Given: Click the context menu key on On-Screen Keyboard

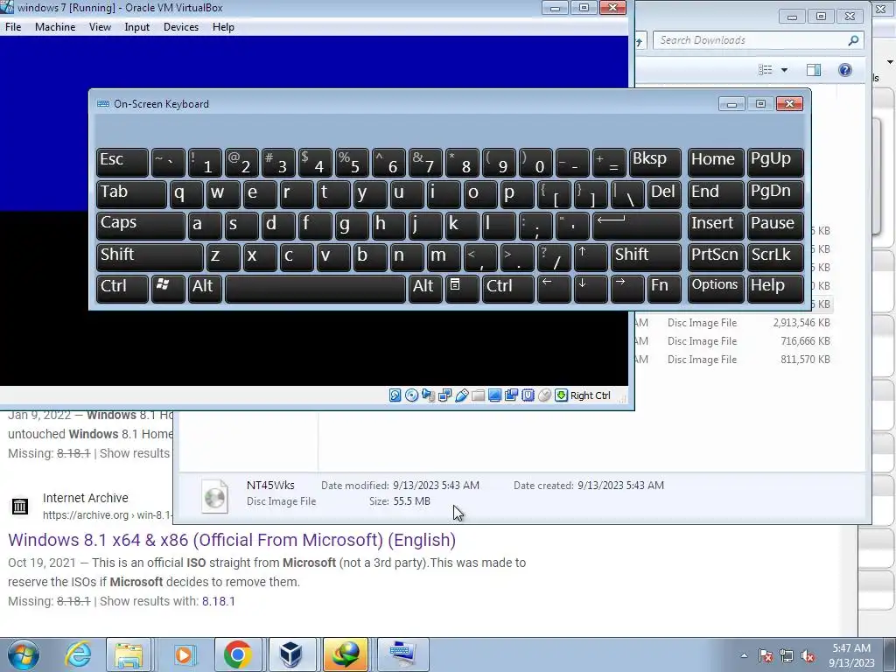Looking at the screenshot, I should pyautogui.click(x=462, y=288).
